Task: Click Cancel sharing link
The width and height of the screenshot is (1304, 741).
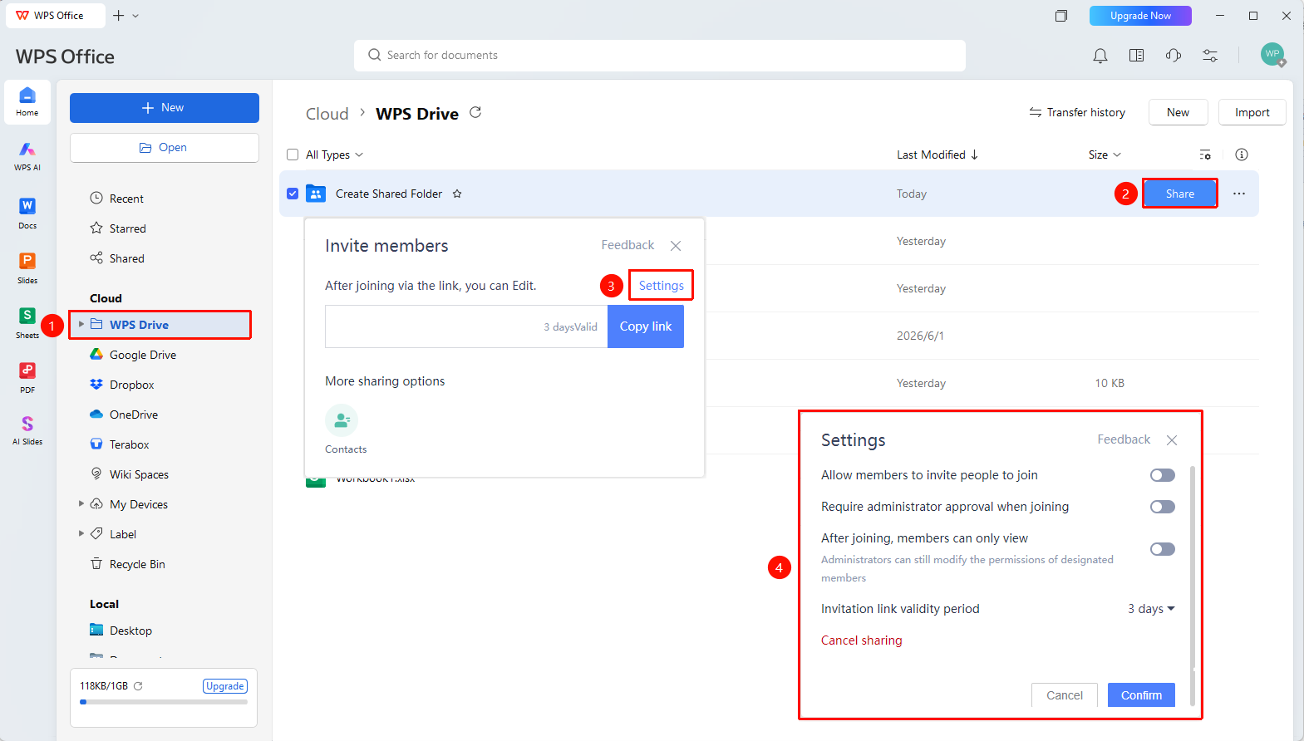Action: click(862, 640)
